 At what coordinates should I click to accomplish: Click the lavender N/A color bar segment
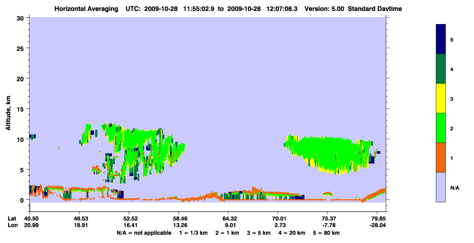click(441, 187)
